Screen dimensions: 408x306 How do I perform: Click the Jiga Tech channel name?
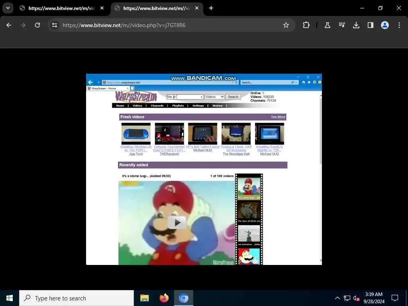click(136, 154)
